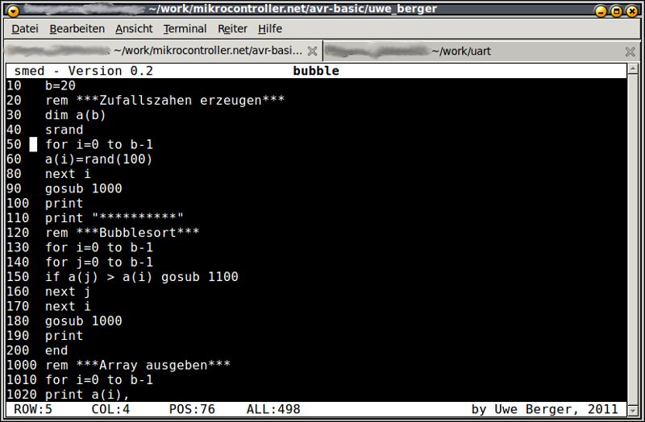This screenshot has height=422, width=645.
Task: Minimize the terminal window
Action: pos(601,10)
